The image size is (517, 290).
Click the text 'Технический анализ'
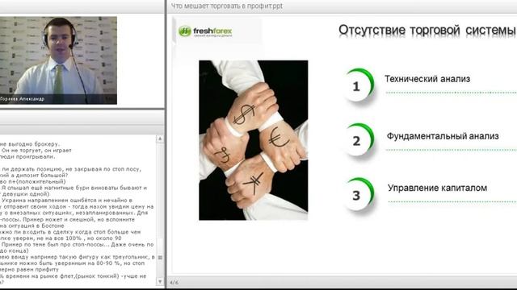pos(427,79)
